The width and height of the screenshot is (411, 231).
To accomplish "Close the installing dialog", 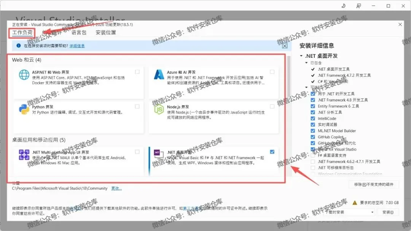I will [400, 24].
